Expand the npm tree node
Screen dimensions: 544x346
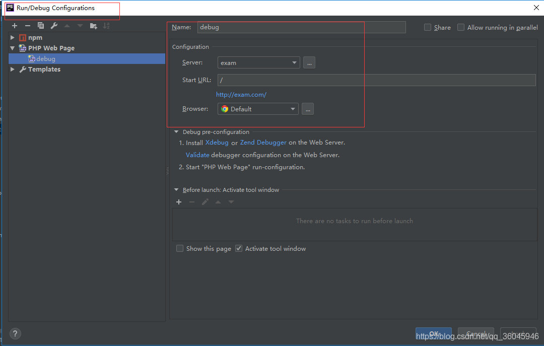tap(12, 37)
